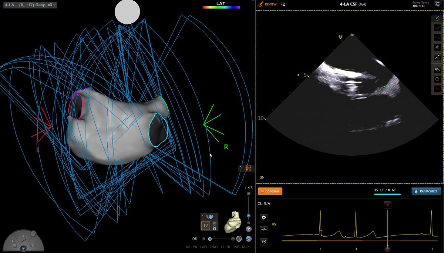444x253 pixels.
Task: Increase transparency with plus button
Action: point(232,239)
